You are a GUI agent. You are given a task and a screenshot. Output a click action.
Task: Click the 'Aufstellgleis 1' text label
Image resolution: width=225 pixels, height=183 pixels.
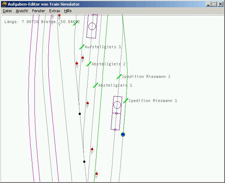103,47
